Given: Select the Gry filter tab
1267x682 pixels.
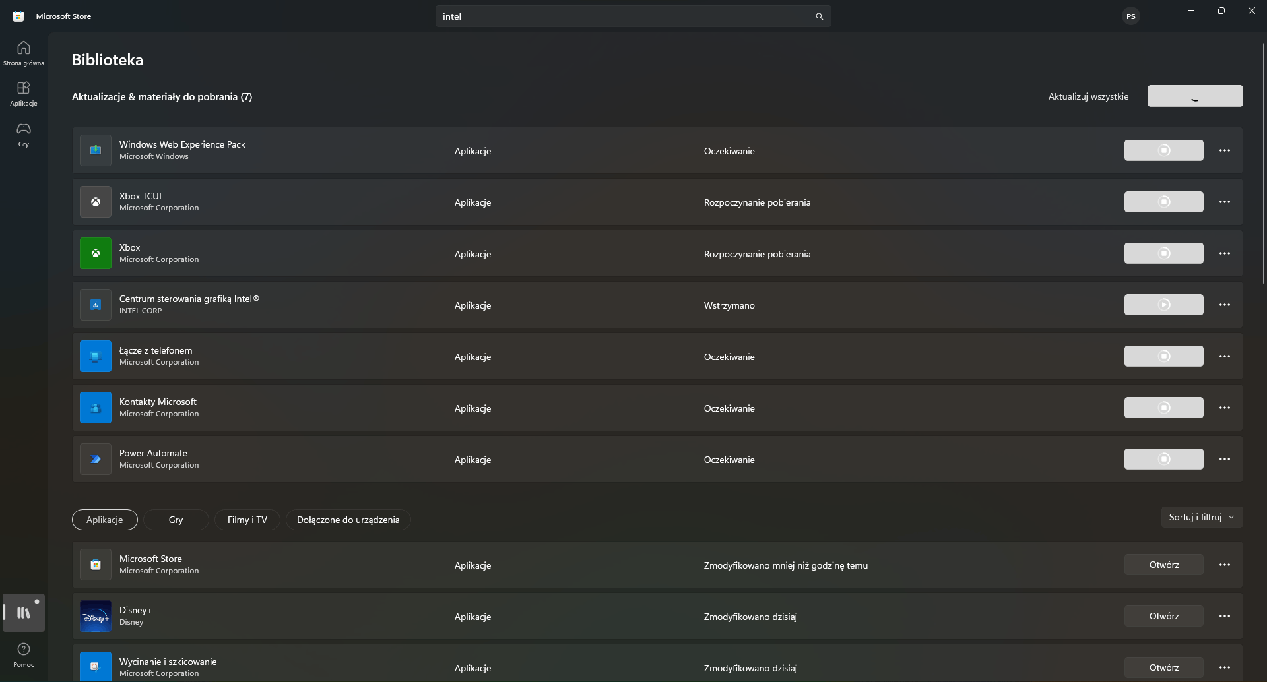Looking at the screenshot, I should pyautogui.click(x=176, y=520).
